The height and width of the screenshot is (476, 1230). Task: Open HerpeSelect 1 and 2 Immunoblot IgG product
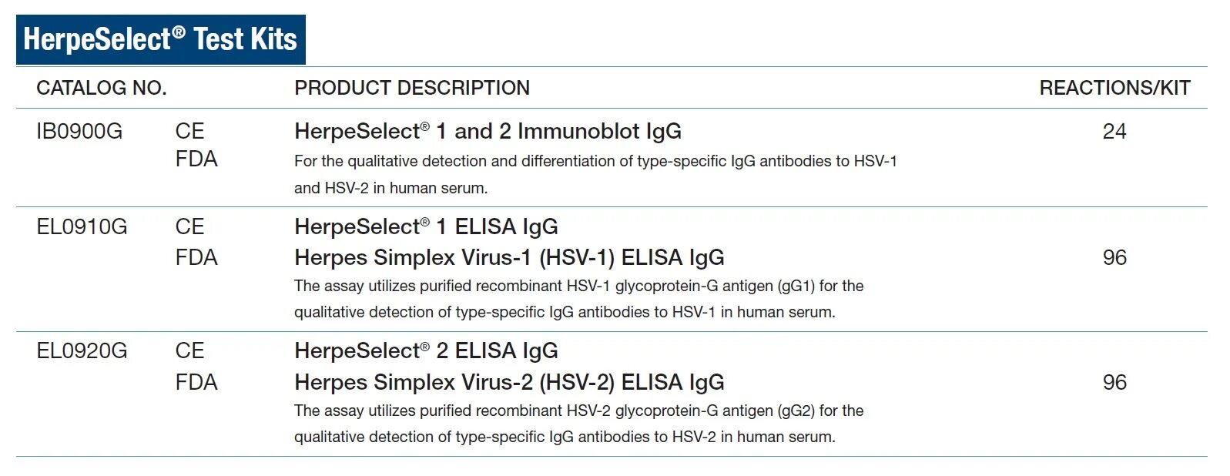[488, 132]
